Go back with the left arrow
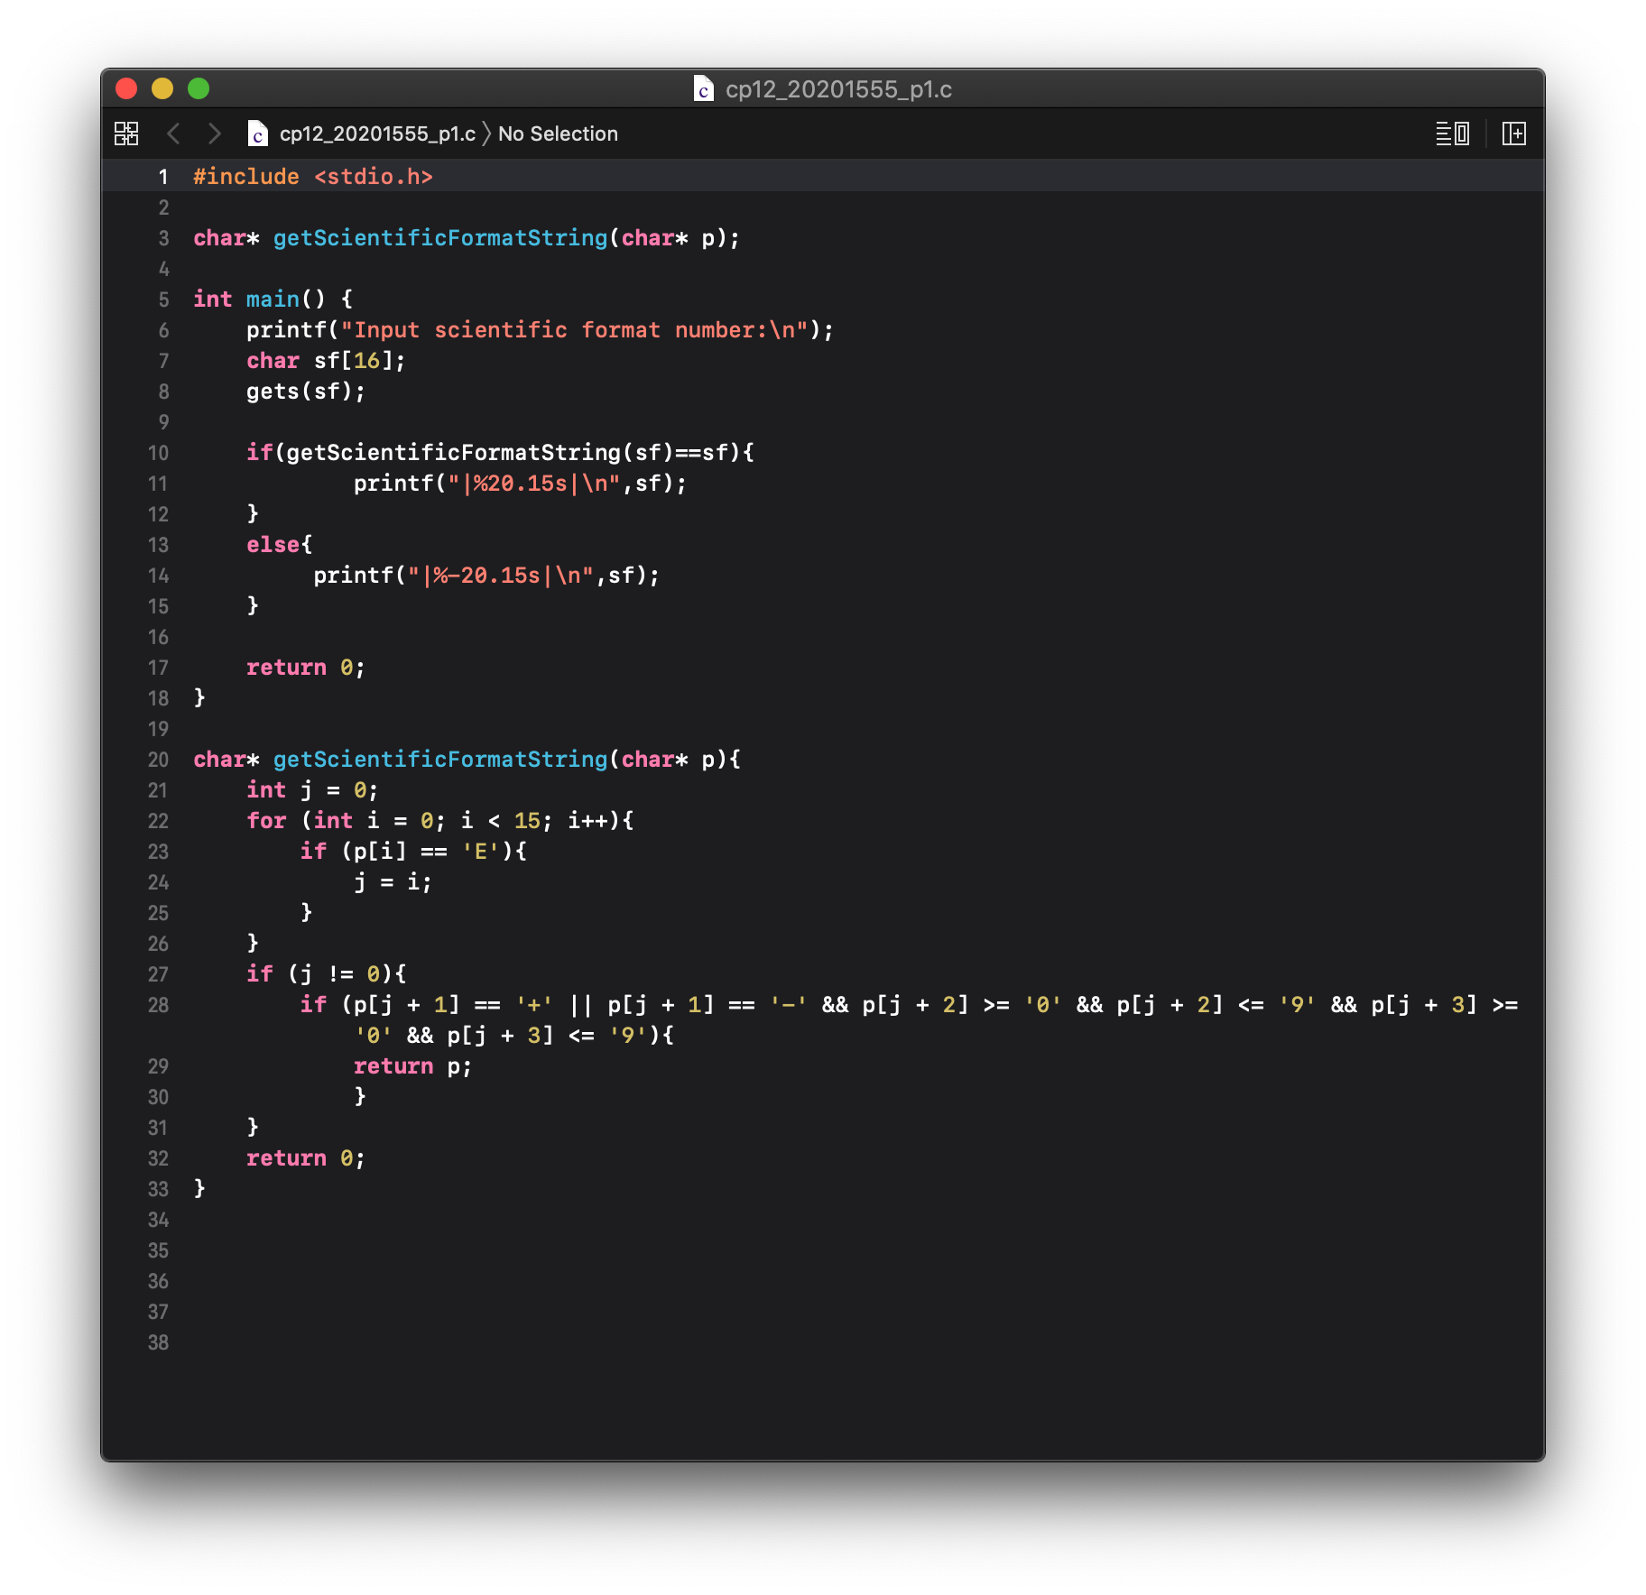The image size is (1646, 1595). (x=174, y=134)
